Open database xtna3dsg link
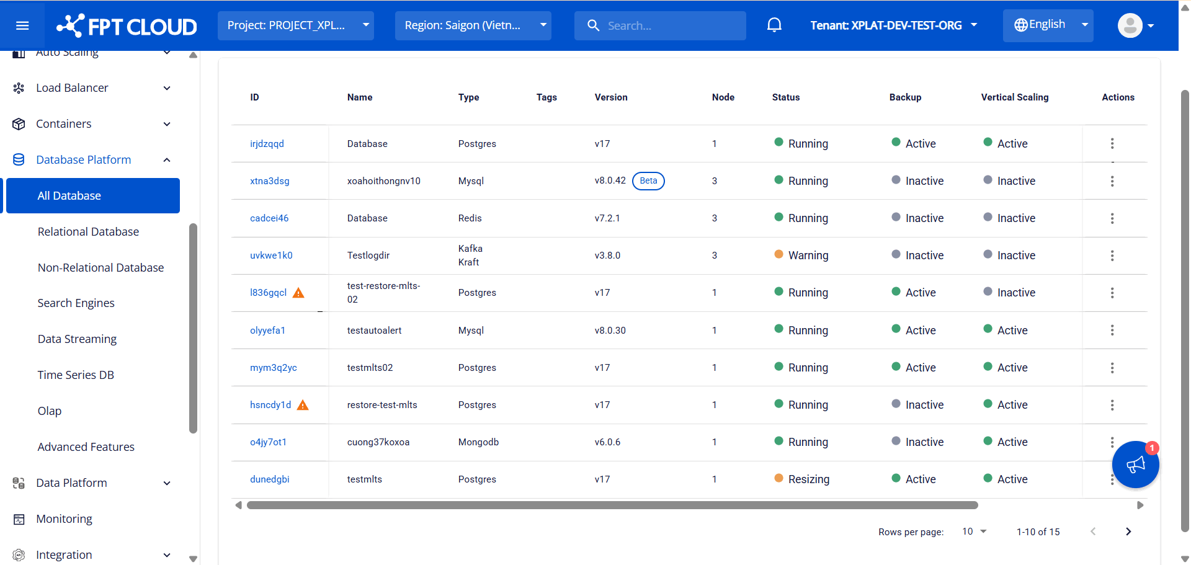Viewport: 1191px width, 565px height. 269,181
